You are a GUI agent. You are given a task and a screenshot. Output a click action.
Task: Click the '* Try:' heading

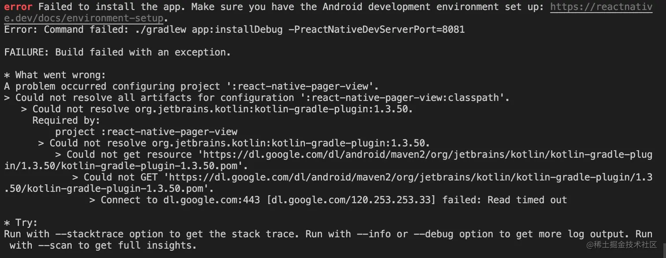tap(21, 222)
